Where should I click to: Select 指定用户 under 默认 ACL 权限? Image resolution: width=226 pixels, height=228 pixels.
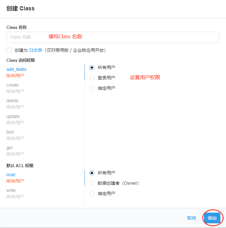(92, 194)
